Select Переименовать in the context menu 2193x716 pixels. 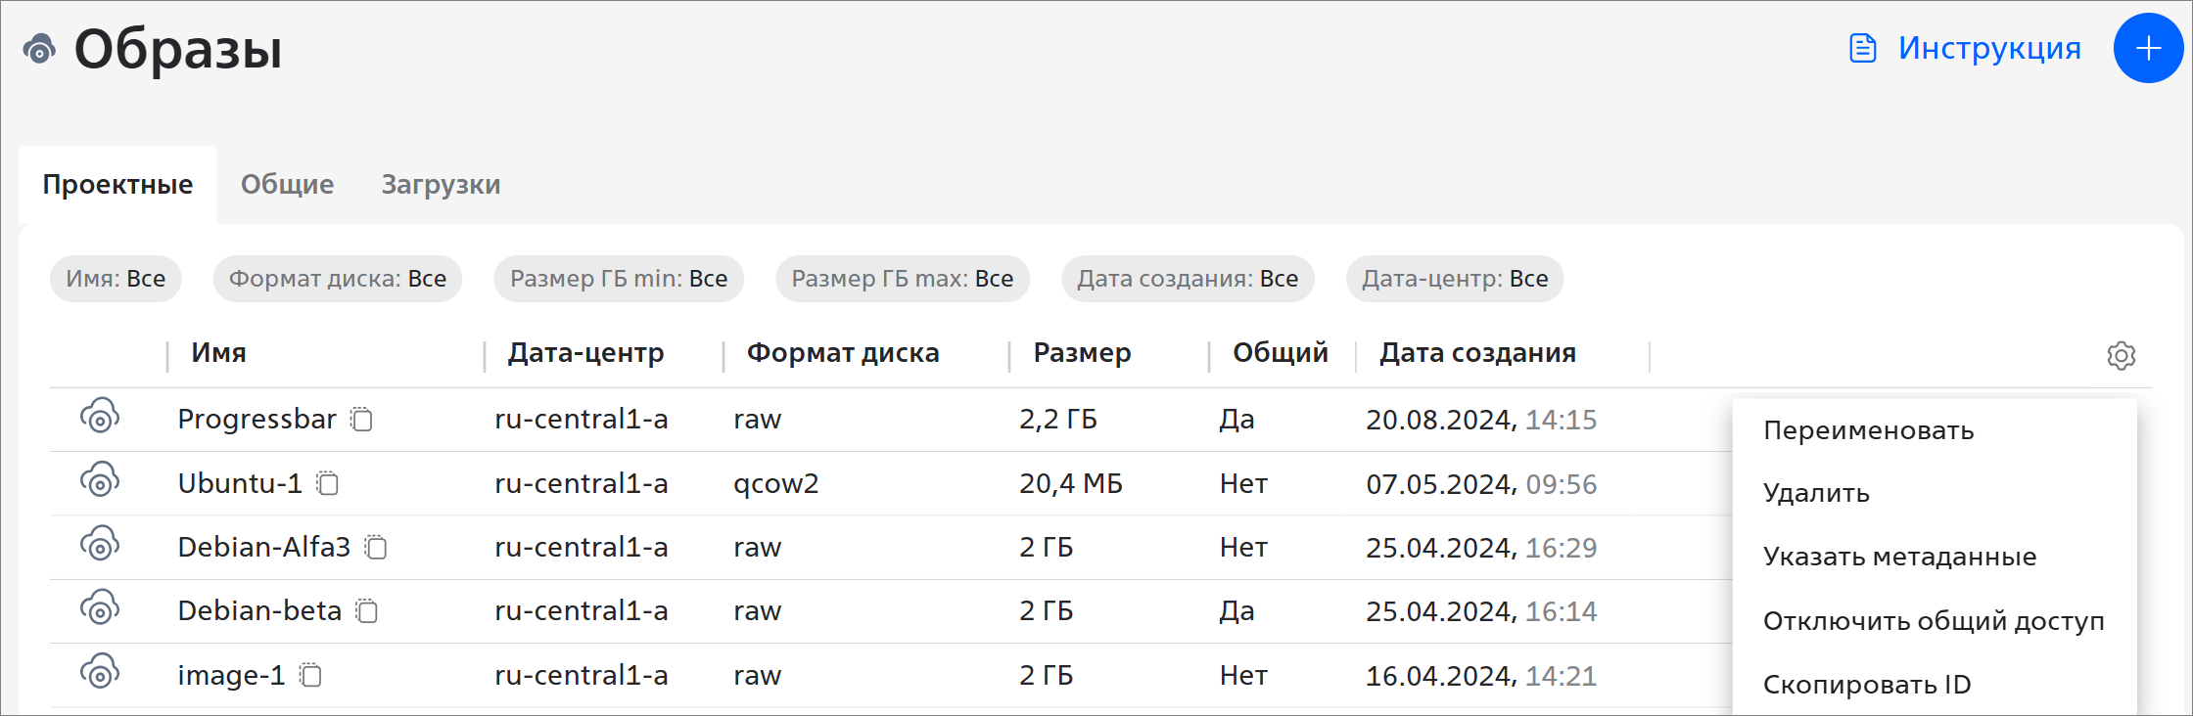pos(1868,430)
